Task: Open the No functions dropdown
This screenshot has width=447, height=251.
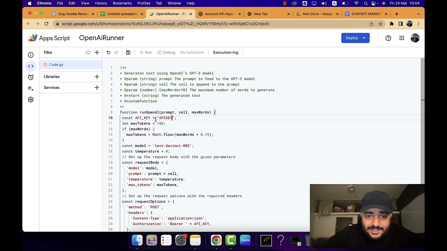Action: 192,52
